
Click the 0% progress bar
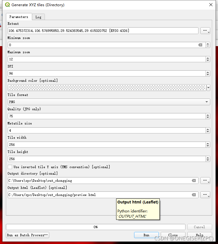pyautogui.click(x=96, y=227)
